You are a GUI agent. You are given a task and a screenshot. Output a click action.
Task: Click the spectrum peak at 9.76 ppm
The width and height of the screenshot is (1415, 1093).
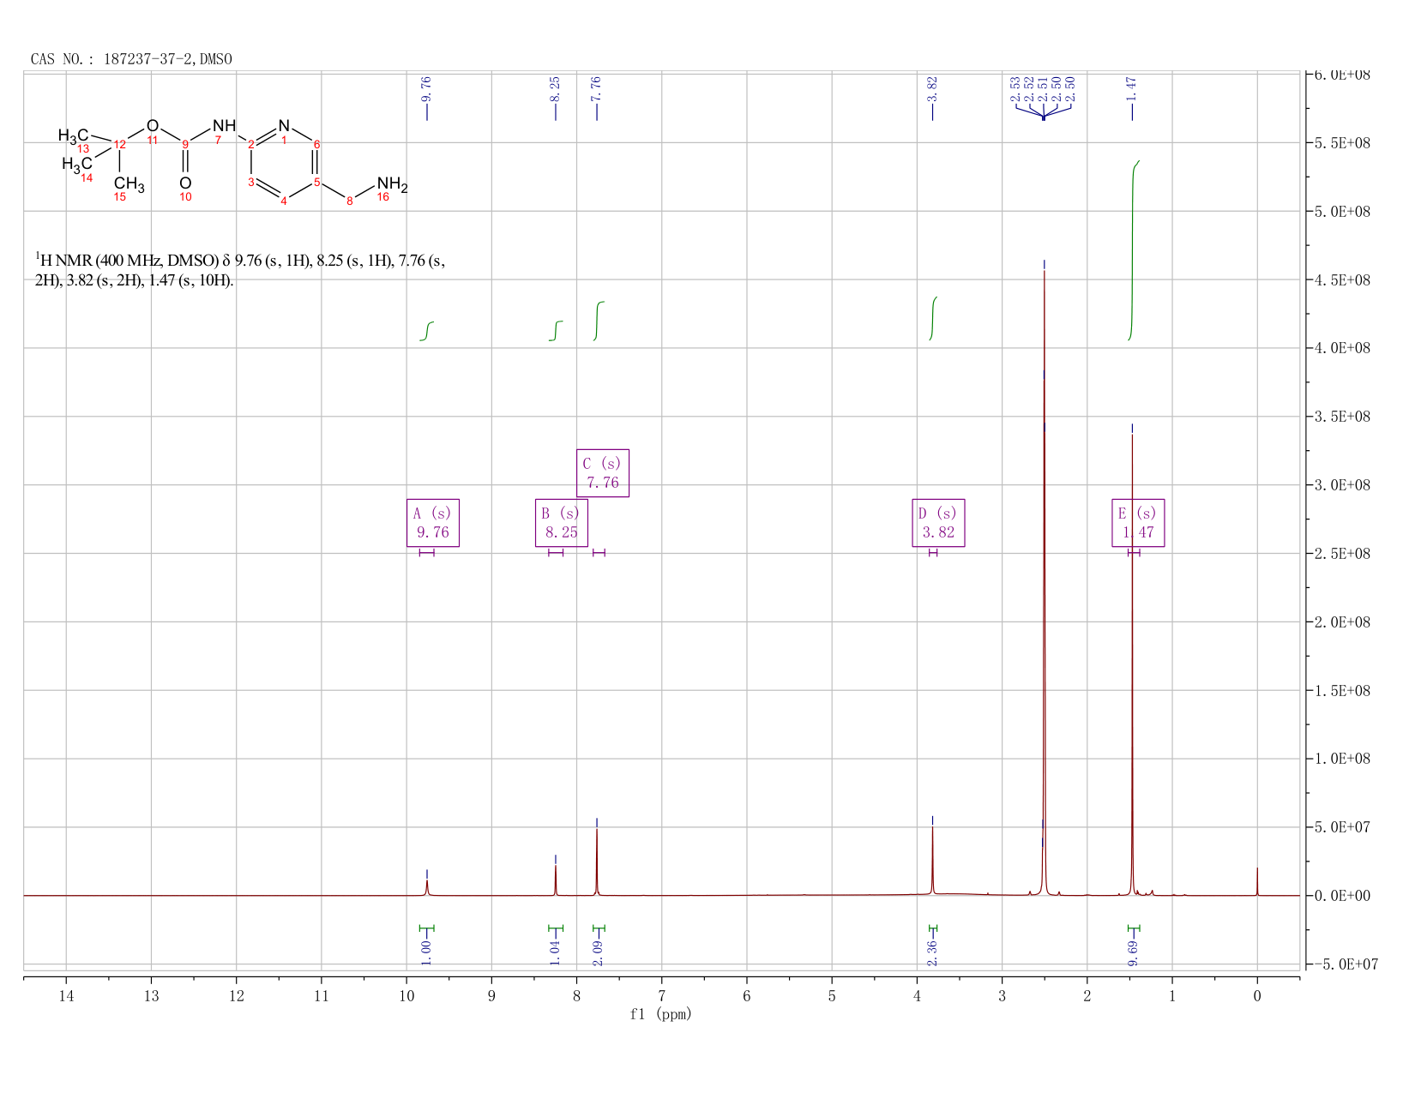coord(427,887)
